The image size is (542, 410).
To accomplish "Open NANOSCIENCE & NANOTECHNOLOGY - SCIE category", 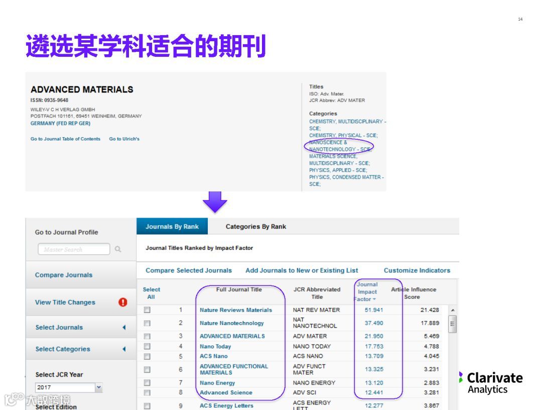I will point(340,146).
